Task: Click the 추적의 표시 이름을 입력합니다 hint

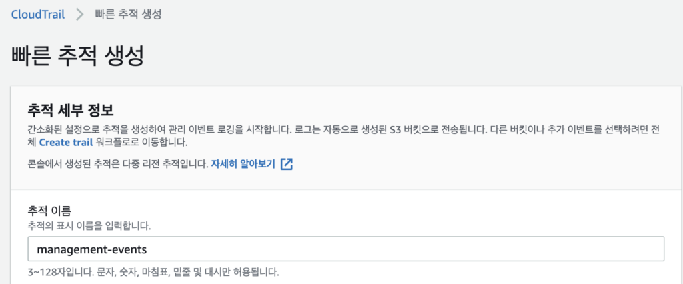Action: [x=89, y=226]
